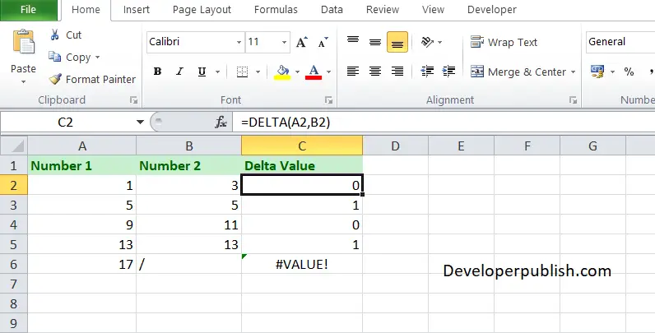This screenshot has width=655, height=333.
Task: Click the Paste clipboard icon
Action: (x=23, y=42)
